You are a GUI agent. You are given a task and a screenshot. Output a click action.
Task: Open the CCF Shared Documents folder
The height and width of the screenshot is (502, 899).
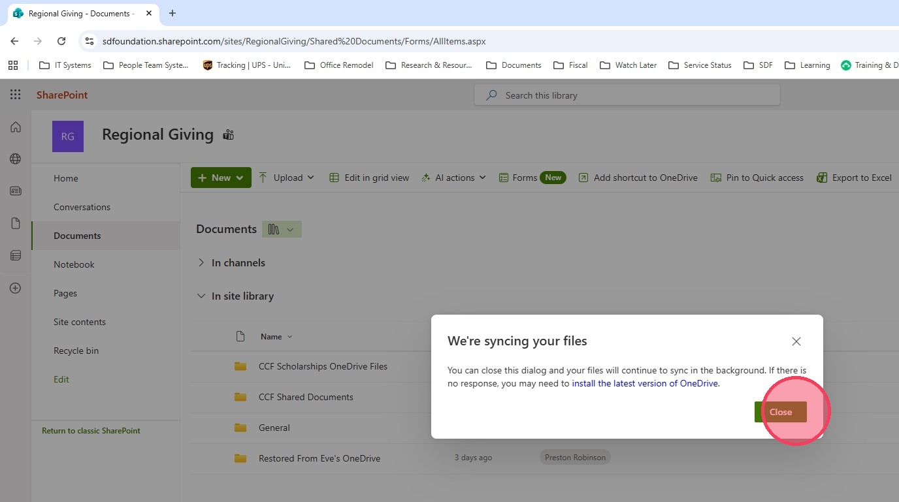click(306, 397)
